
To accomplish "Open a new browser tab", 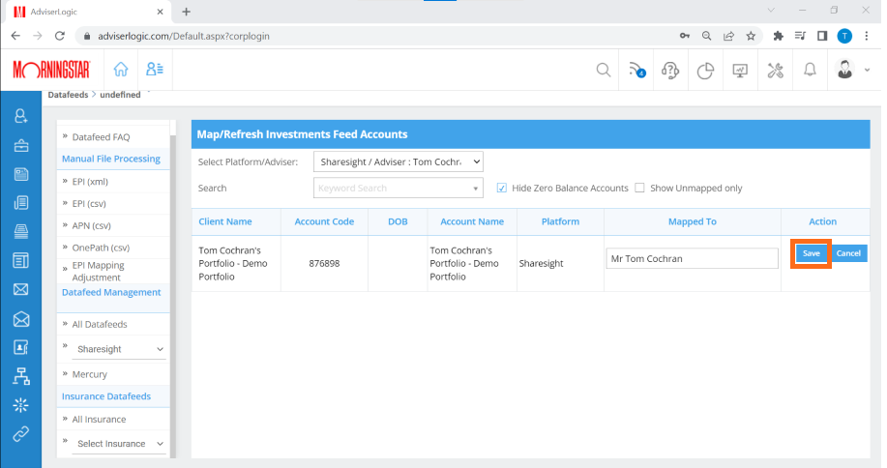I will (x=186, y=12).
